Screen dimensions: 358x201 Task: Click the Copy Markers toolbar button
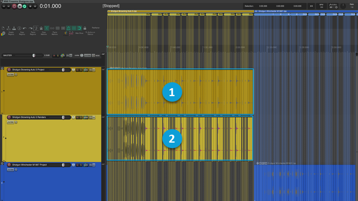(x=44, y=34)
